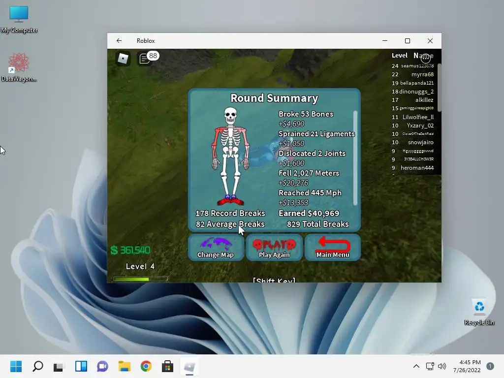Open the Widgets taskbar icon
504x378 pixels.
click(x=81, y=366)
